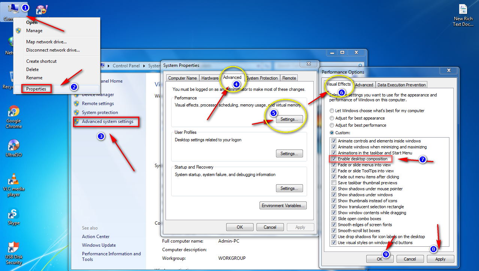Image resolution: width=479 pixels, height=271 pixels.
Task: Open Google Chrome desktop icon
Action: pos(14,112)
